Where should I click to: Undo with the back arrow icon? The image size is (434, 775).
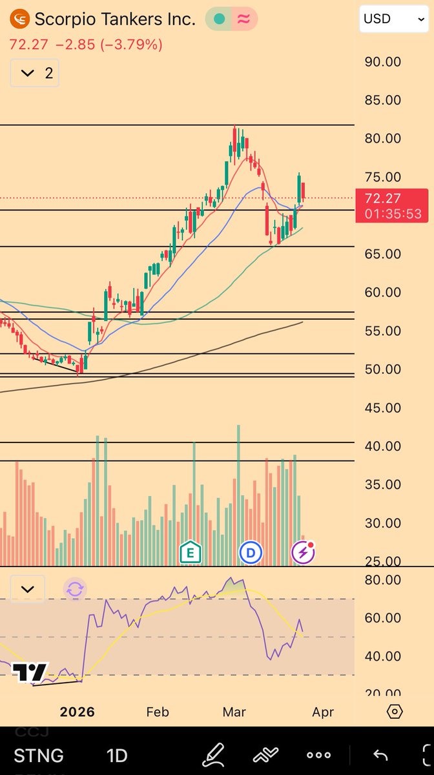coord(380,755)
